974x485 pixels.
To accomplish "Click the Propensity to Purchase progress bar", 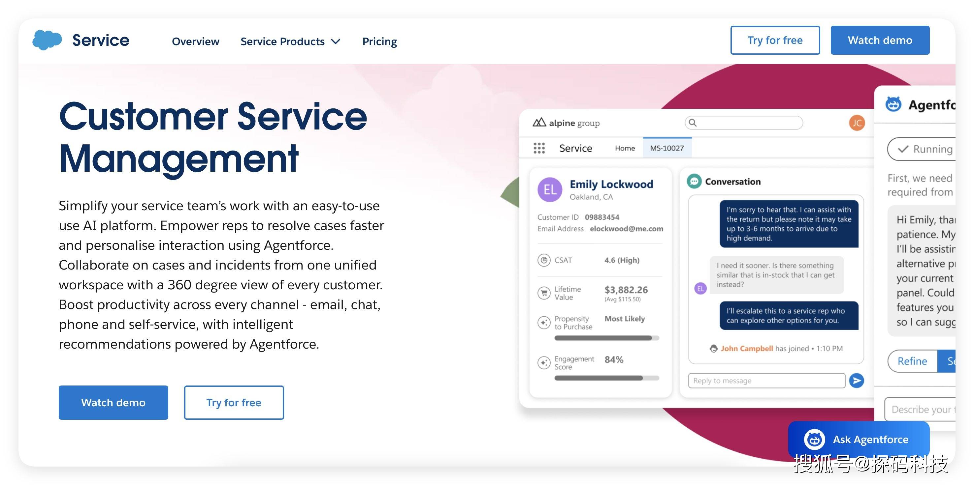I will point(606,338).
